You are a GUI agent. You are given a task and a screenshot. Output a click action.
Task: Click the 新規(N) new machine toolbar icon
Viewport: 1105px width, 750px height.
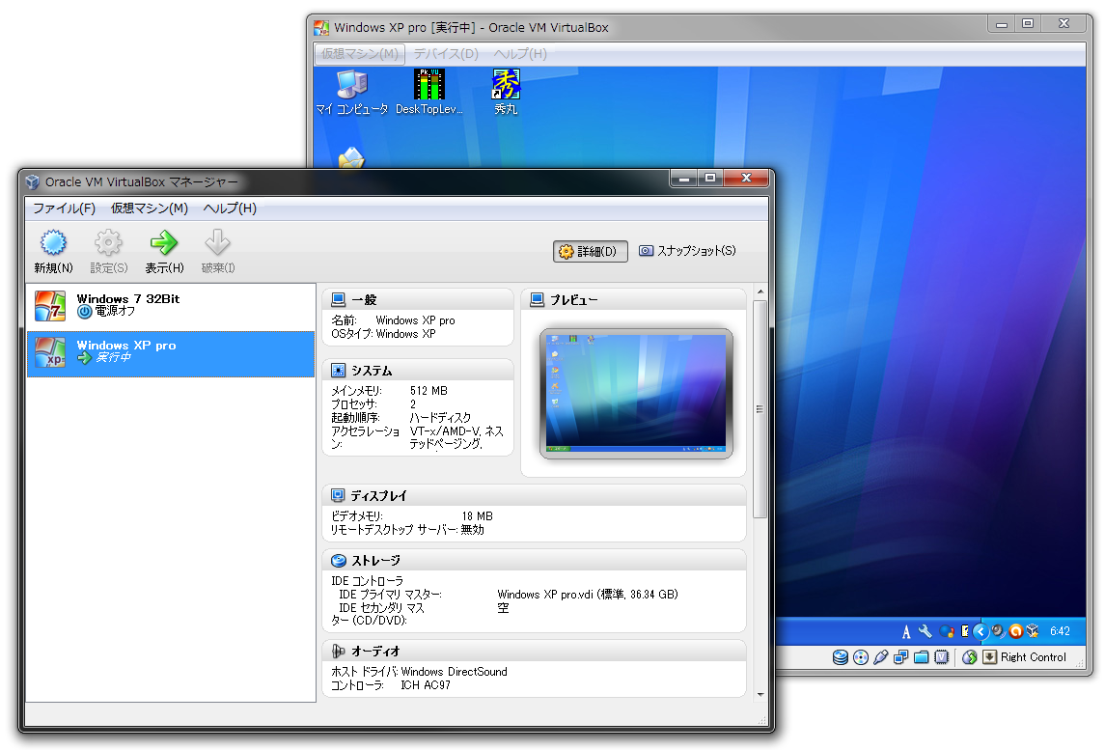click(53, 243)
